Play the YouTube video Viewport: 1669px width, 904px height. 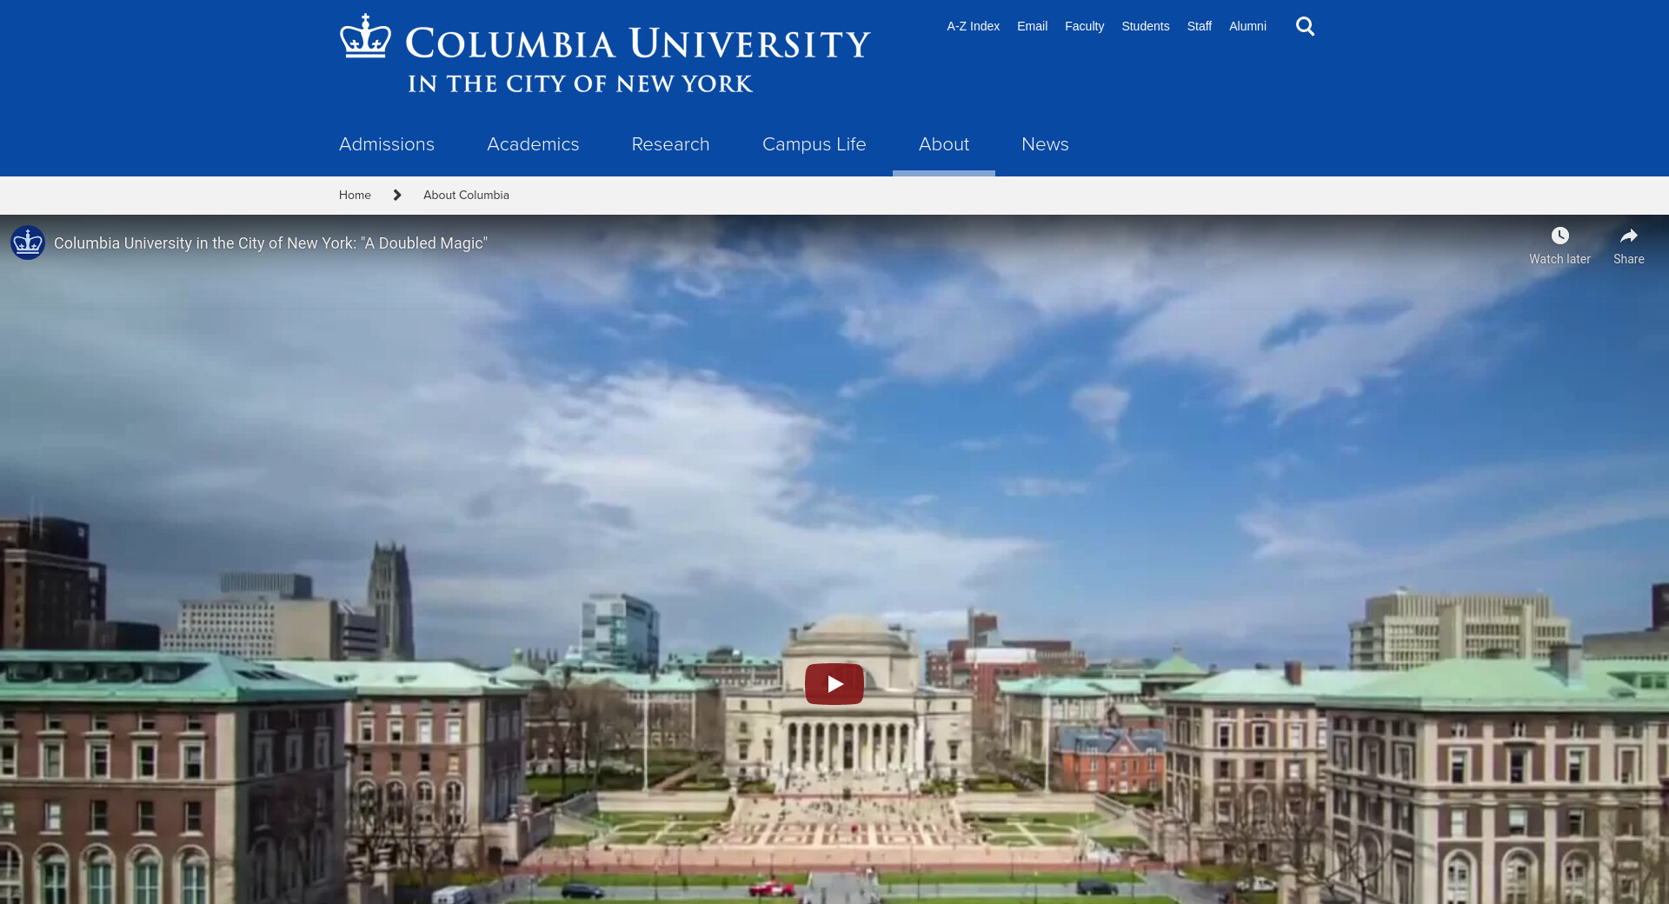coord(834,684)
